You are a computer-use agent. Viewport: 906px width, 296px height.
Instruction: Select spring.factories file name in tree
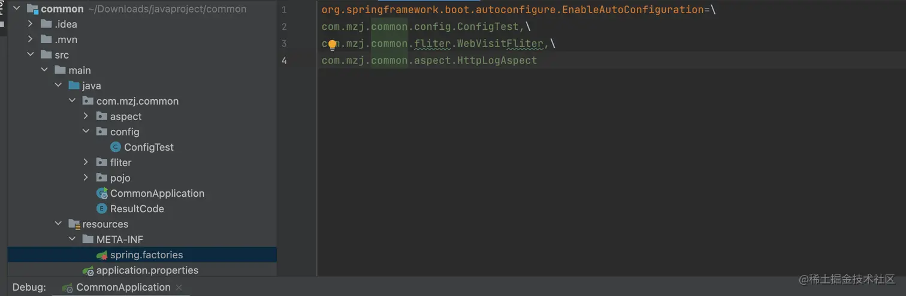point(146,255)
